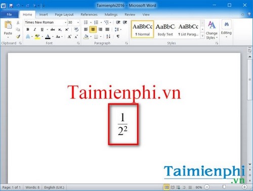Click the Text Highlight Color swatch
This screenshot has height=191, width=253.
(37, 36)
